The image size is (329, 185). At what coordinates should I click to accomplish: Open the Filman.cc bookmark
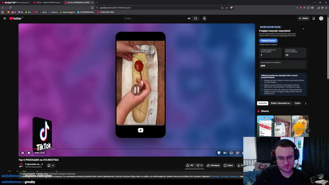(x=53, y=12)
